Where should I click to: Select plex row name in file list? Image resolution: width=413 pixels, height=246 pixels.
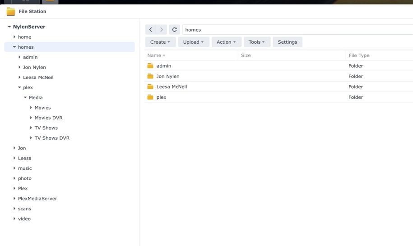tap(161, 97)
